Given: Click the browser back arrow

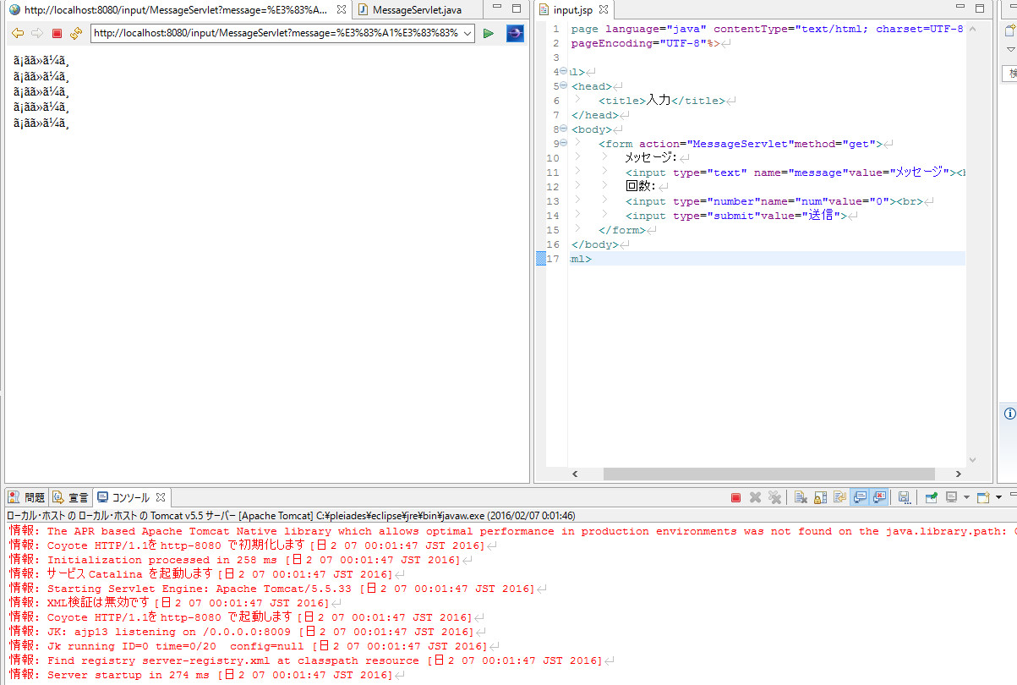Looking at the screenshot, I should coord(17,33).
